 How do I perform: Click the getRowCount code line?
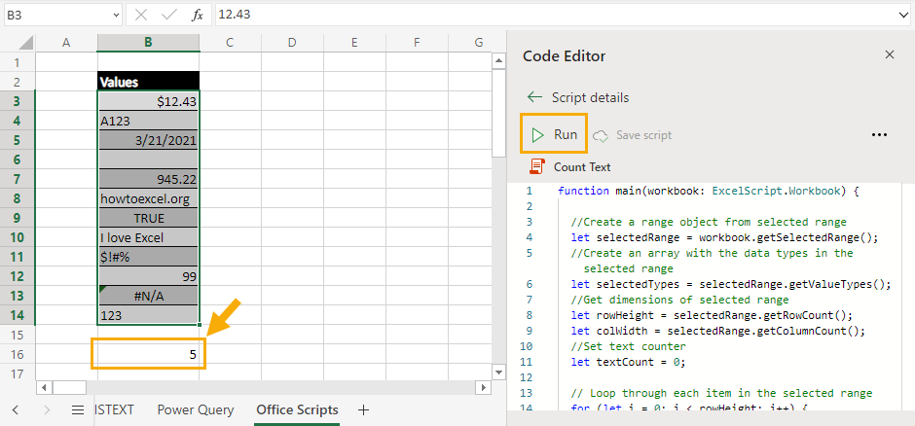click(712, 315)
